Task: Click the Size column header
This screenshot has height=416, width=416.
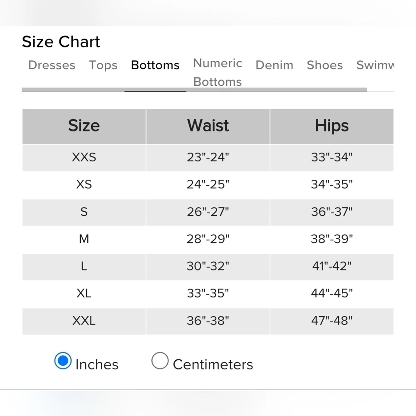Action: (x=84, y=126)
